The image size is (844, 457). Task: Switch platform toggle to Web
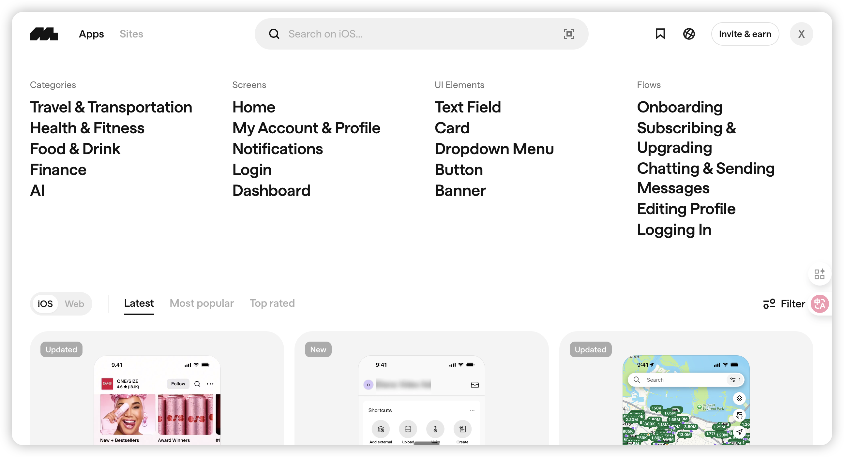click(74, 304)
